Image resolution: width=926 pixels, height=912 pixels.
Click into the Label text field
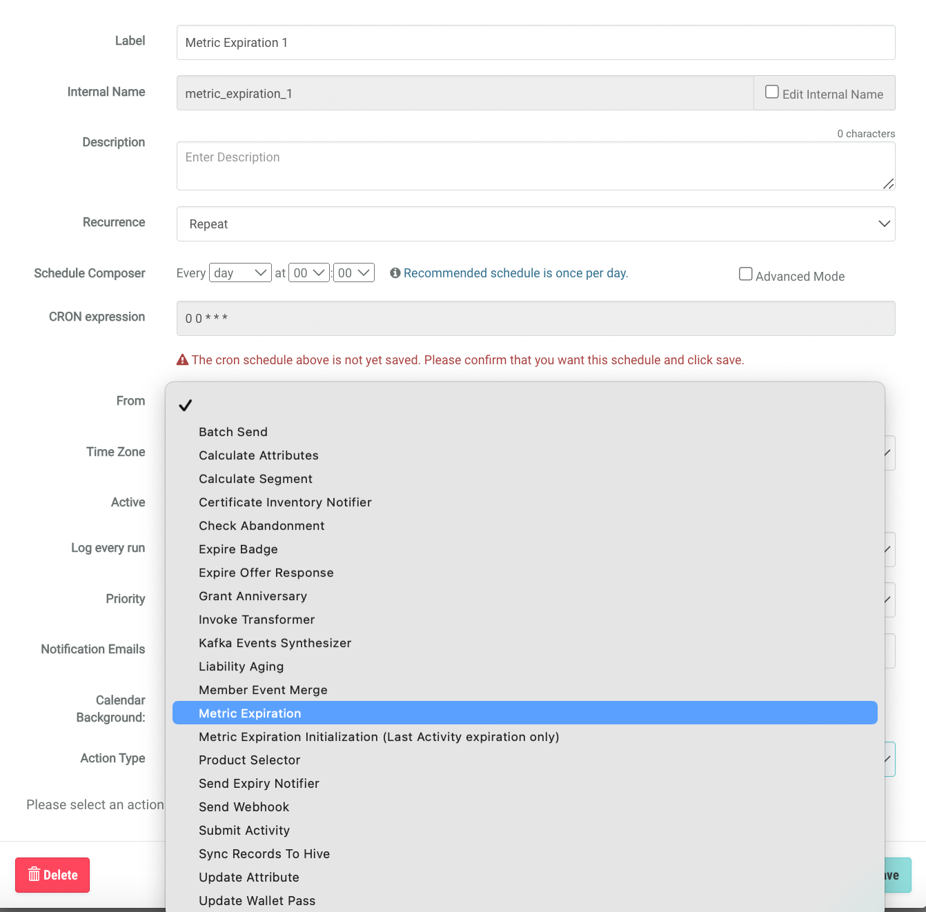[535, 43]
